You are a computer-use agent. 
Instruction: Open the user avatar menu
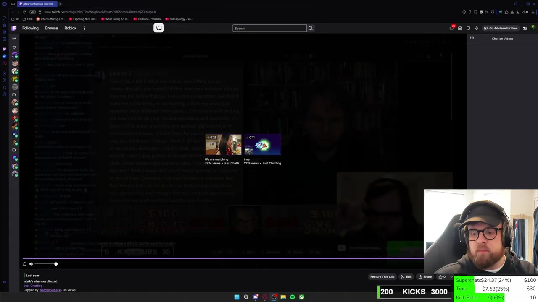[533, 28]
